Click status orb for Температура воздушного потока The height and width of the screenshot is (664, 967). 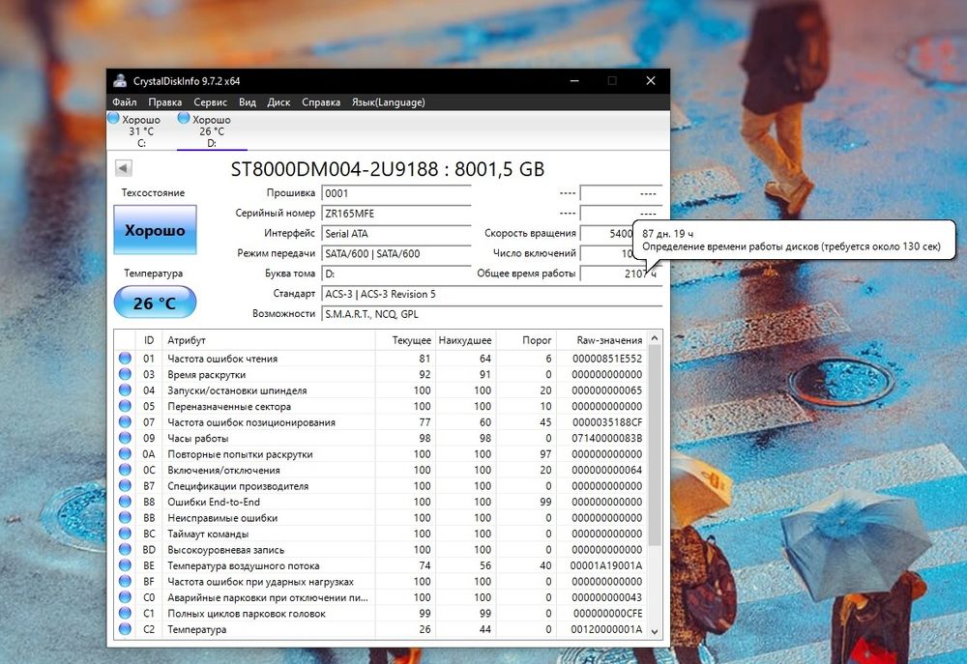pos(125,565)
